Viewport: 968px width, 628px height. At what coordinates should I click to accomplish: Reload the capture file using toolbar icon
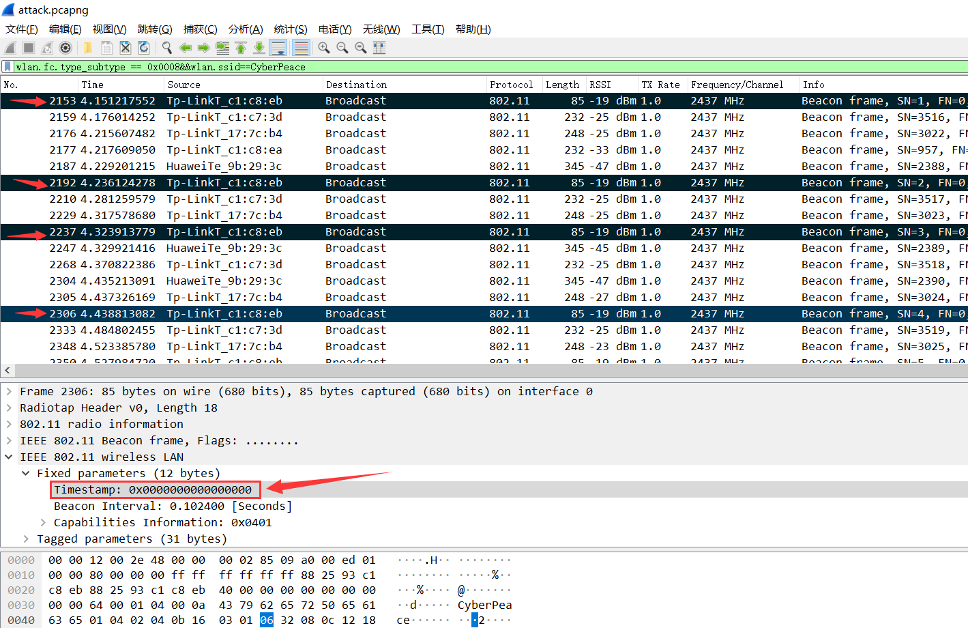143,48
